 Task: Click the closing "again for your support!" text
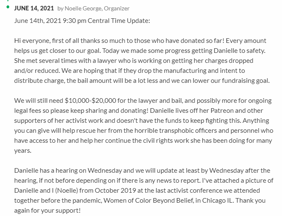[47, 210]
